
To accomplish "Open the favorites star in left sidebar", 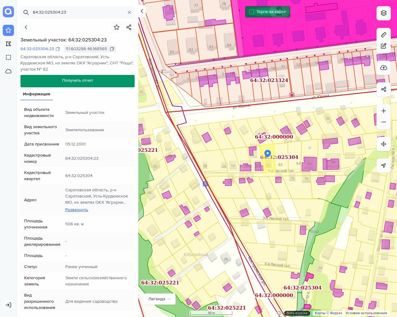I will click(x=8, y=30).
